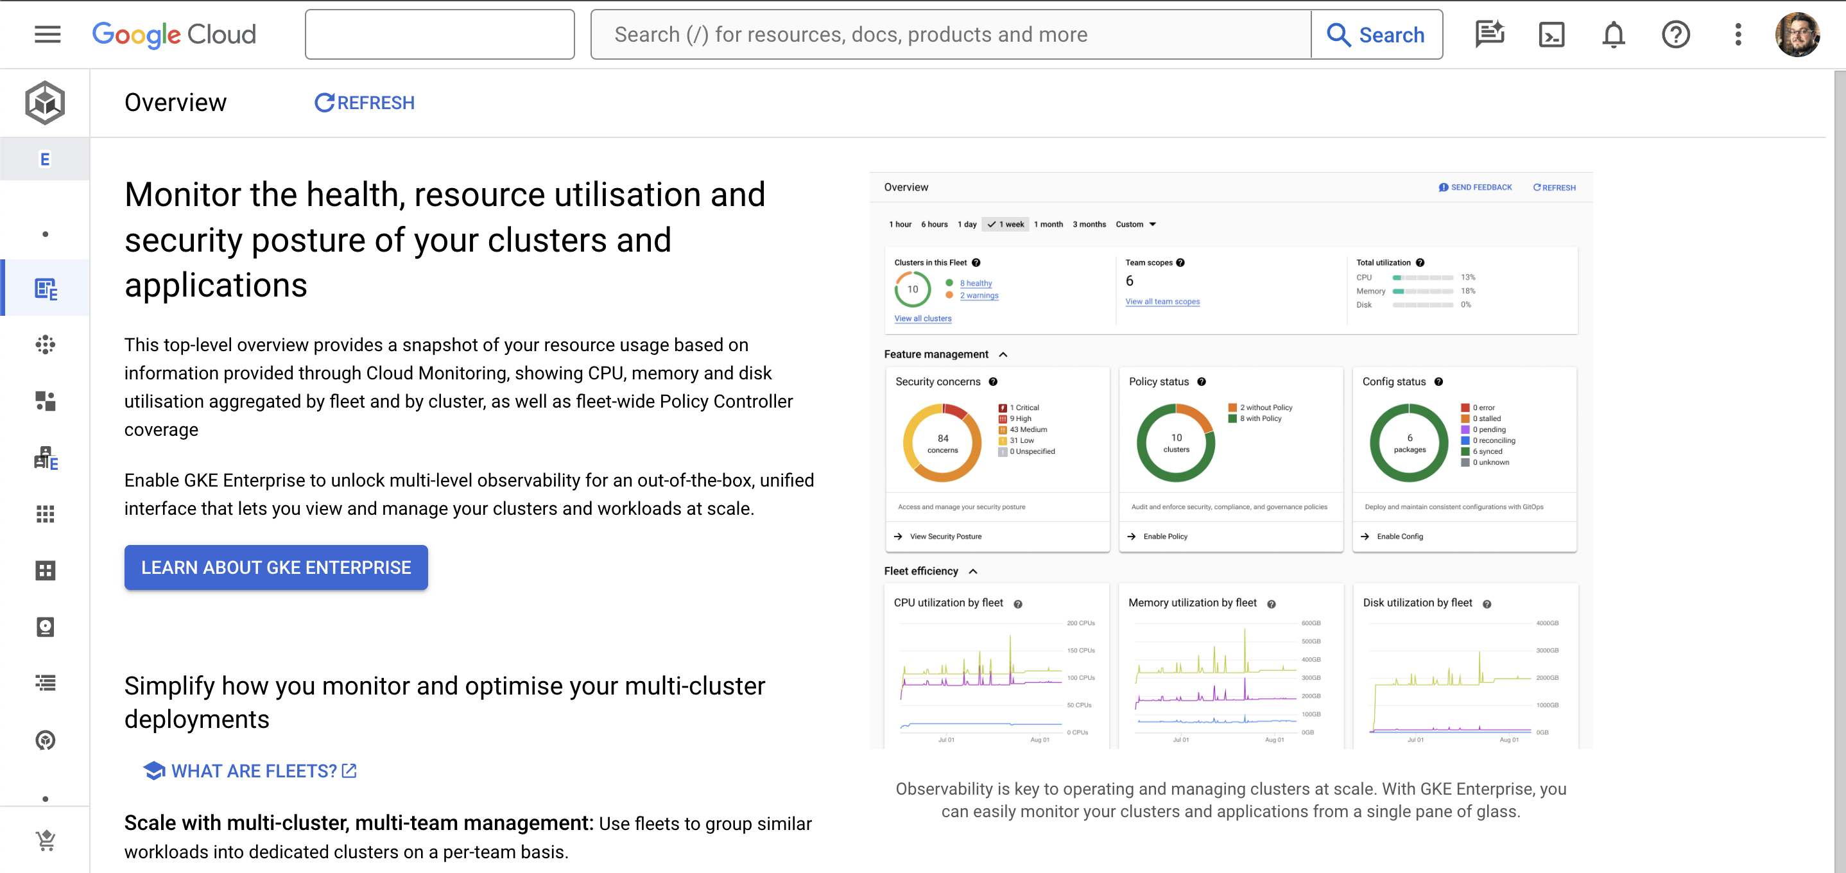
Task: Click 'Custom' range in the preview image
Action: click(1136, 224)
